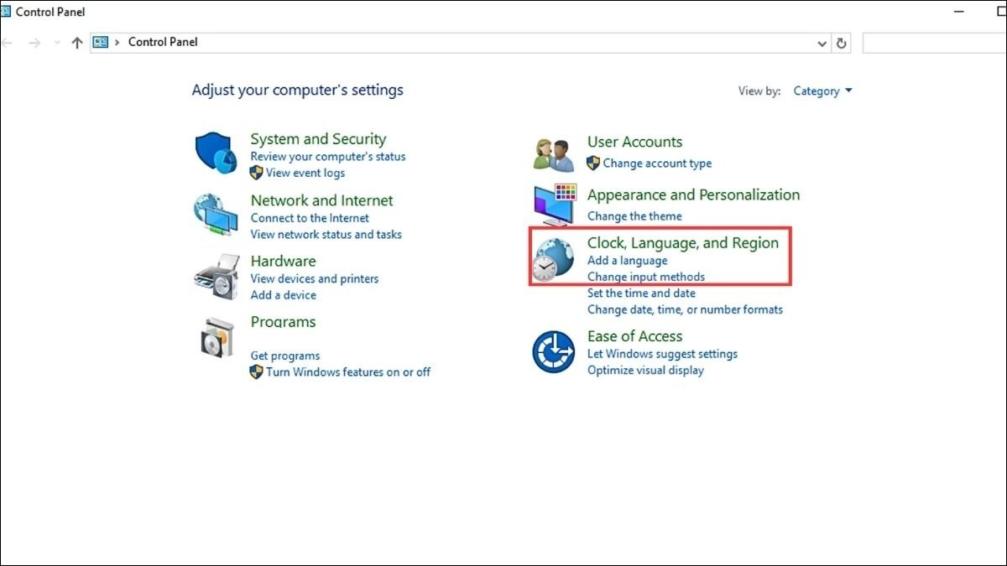The height and width of the screenshot is (566, 1007).
Task: Click Optimize visual display link
Action: 645,370
